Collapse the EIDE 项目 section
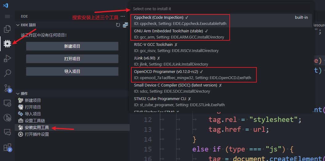Viewport: 325px width, 161px height. click(x=18, y=25)
